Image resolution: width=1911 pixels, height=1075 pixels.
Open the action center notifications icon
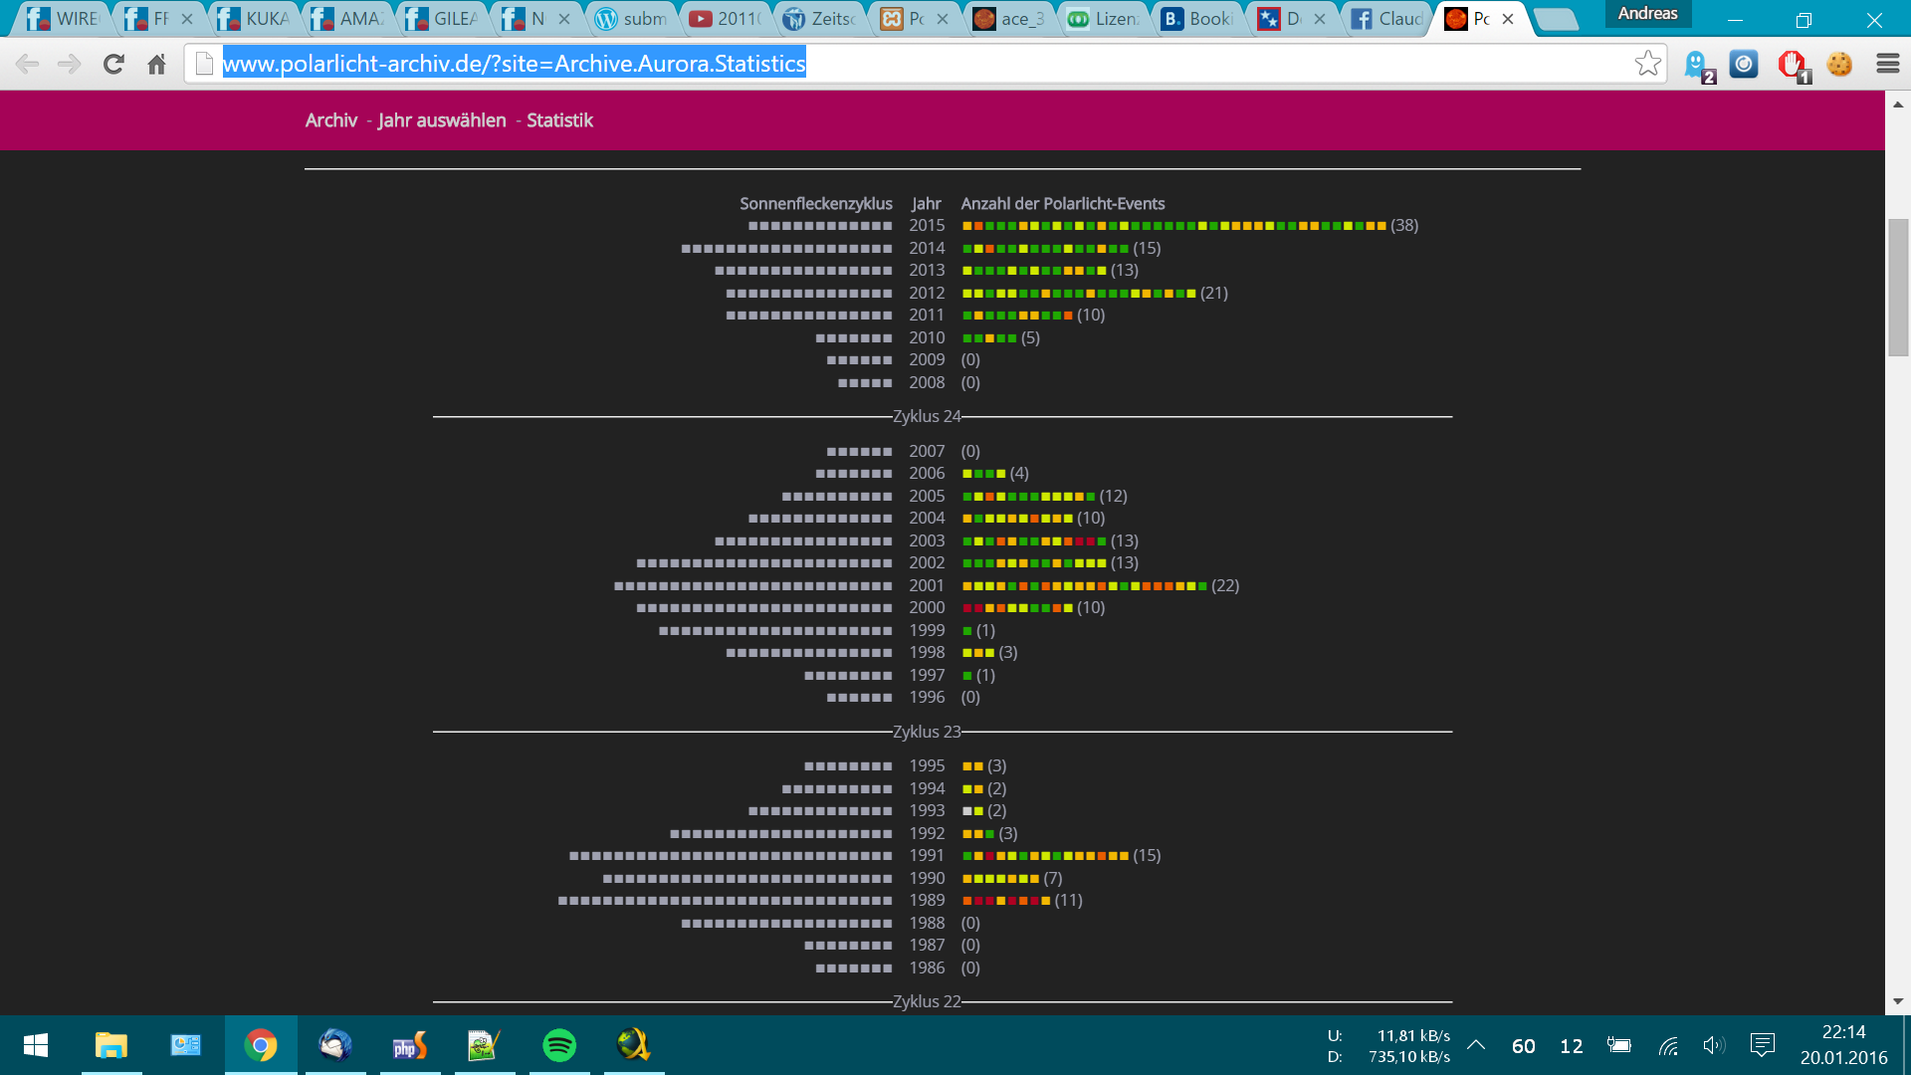click(1762, 1045)
